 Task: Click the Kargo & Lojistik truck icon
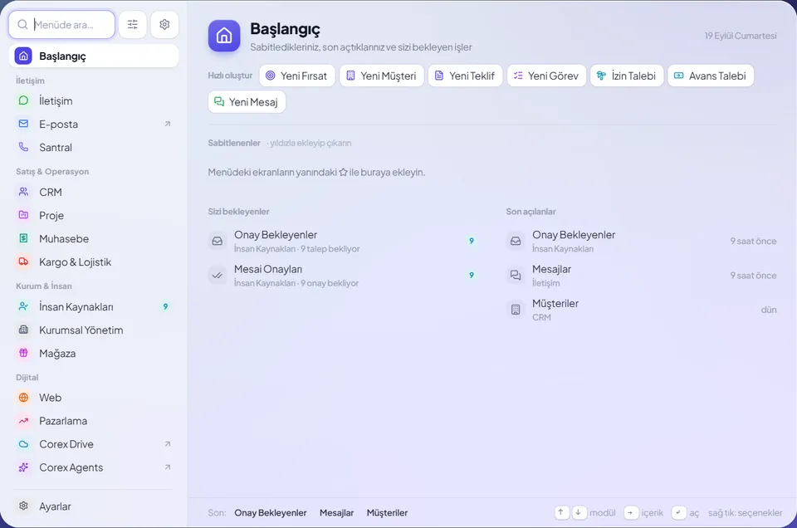click(23, 262)
